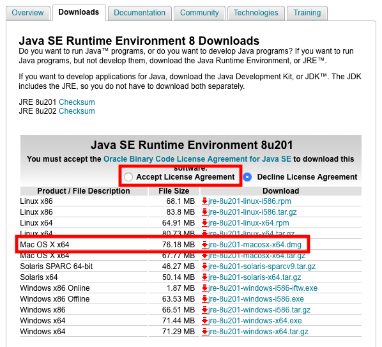Click the Download column header
Viewport: 382px width, 347px height.
pos(281,191)
